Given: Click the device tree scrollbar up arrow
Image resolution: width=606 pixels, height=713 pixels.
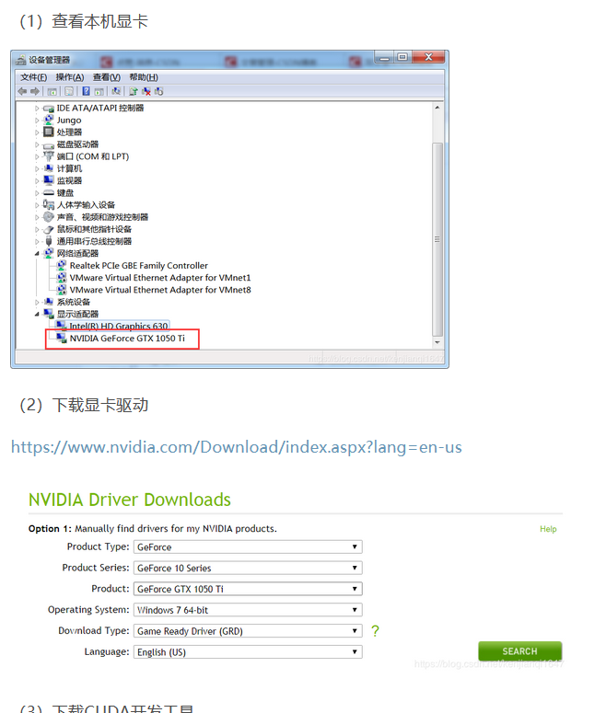Looking at the screenshot, I should tap(437, 108).
